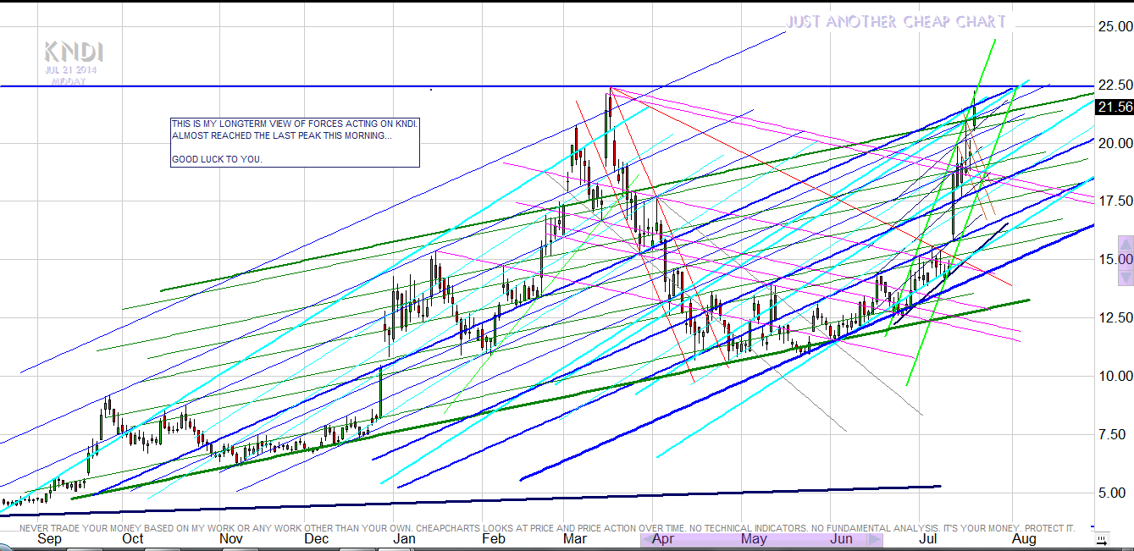The image size is (1134, 551).
Task: Click the 21.56 current price label
Action: (x=1113, y=107)
